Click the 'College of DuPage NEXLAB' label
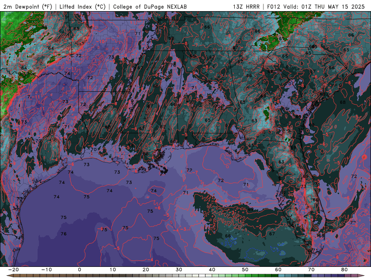Image resolution: width=371 pixels, height=278 pixels. (150, 6)
